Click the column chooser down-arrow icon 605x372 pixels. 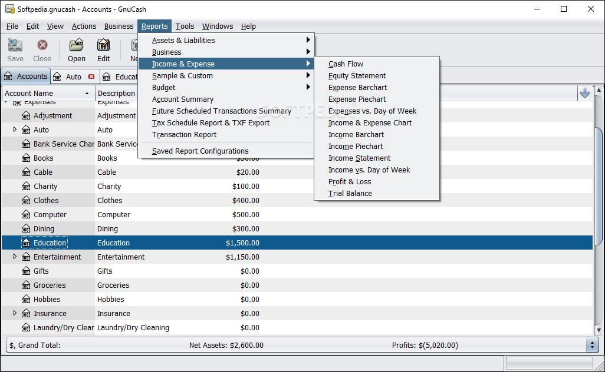coord(584,93)
